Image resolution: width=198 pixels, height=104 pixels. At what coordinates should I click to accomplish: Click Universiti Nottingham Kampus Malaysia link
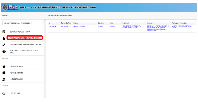pyautogui.click(x=132, y=27)
